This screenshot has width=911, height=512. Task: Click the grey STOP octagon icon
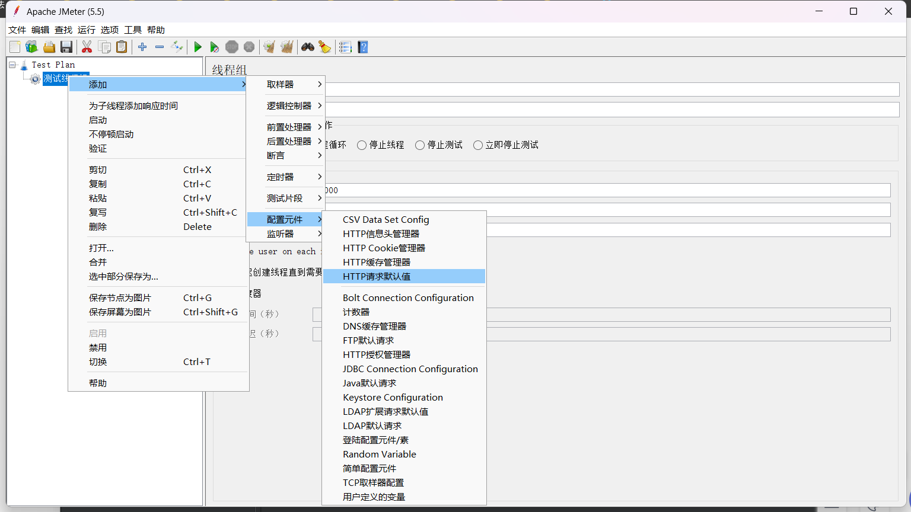232,47
